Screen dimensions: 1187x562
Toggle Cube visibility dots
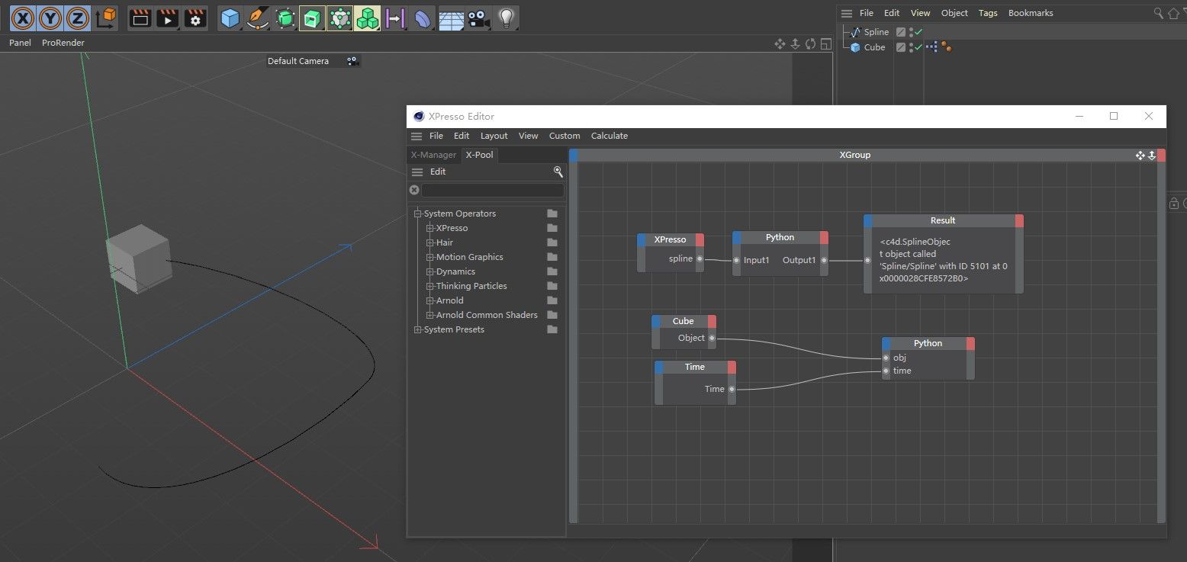coord(910,47)
